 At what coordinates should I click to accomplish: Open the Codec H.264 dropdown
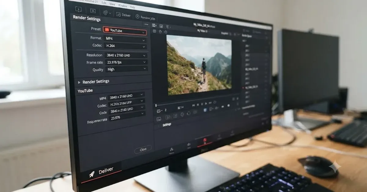125,46
